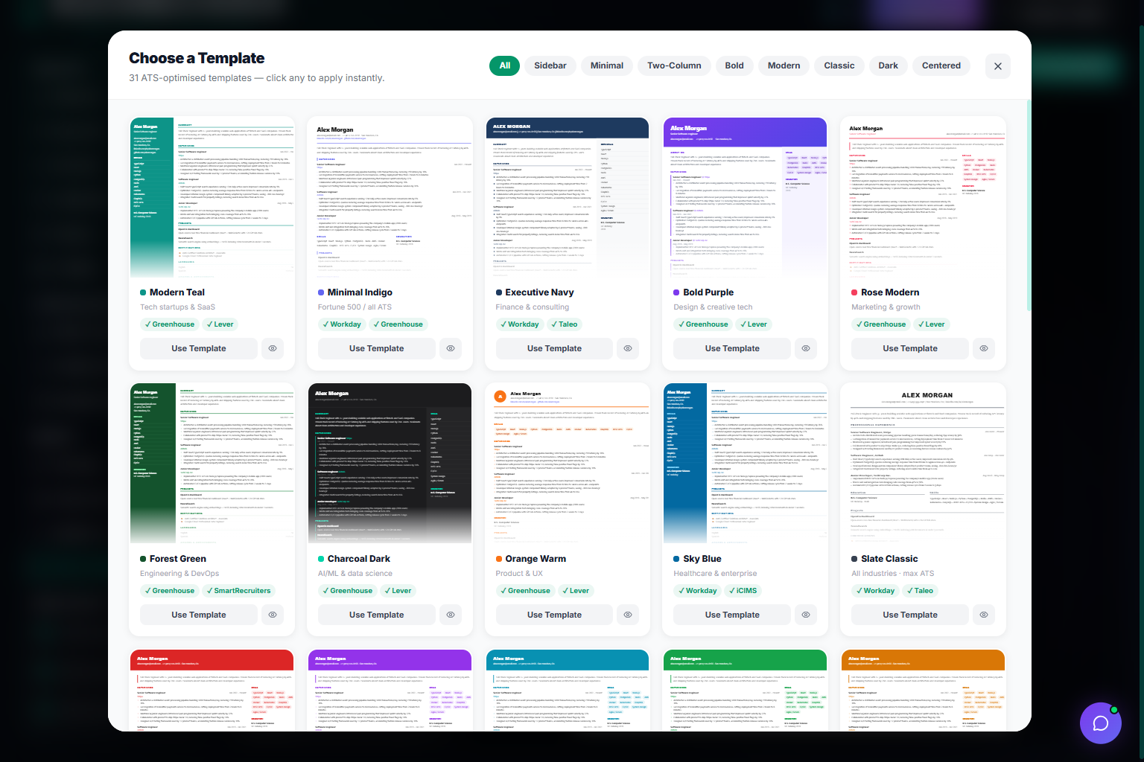Click the Rose Modern red color dot
Image resolution: width=1144 pixels, height=762 pixels.
tap(854, 292)
